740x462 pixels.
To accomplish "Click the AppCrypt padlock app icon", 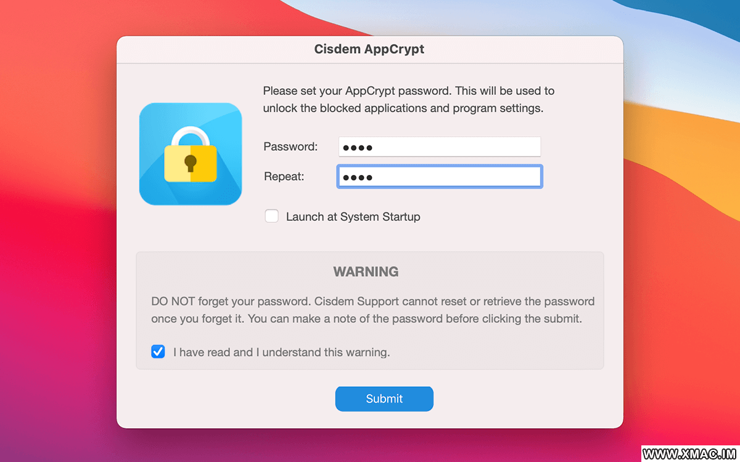I will (190, 154).
